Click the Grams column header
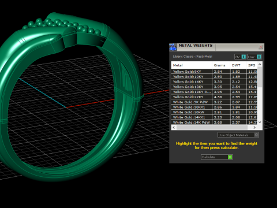The image size is (277, 208). (221, 65)
